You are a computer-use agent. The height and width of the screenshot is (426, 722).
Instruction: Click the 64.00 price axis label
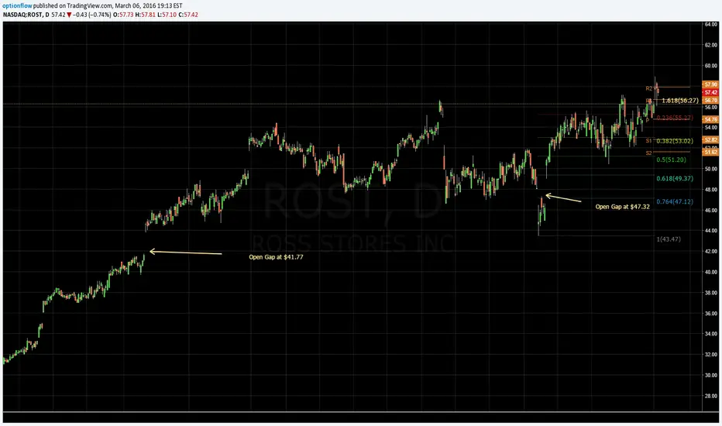[710, 25]
